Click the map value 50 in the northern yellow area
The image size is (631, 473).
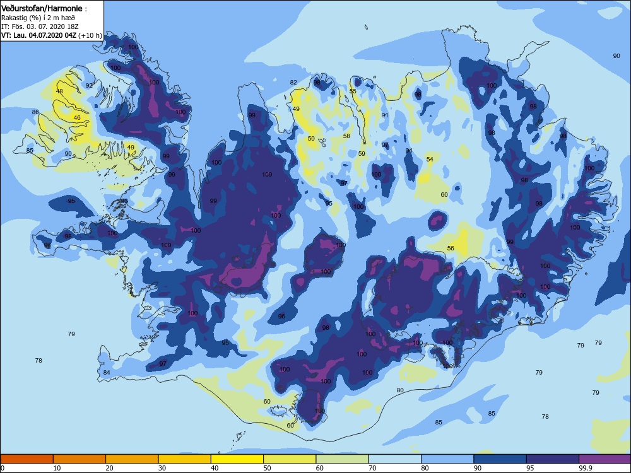pyautogui.click(x=311, y=139)
